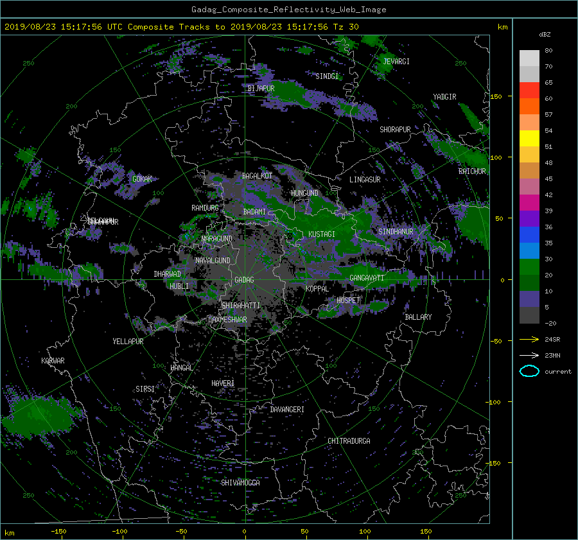Click the NAVALGUND label

pyautogui.click(x=213, y=261)
